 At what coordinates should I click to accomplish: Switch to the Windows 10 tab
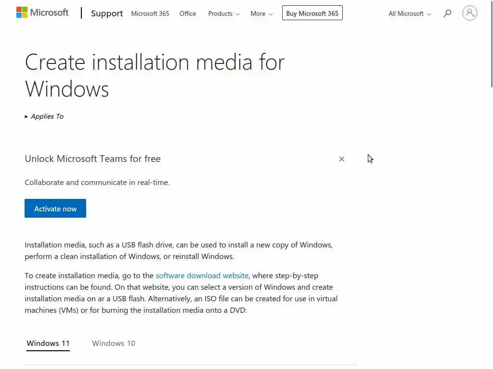[114, 343]
